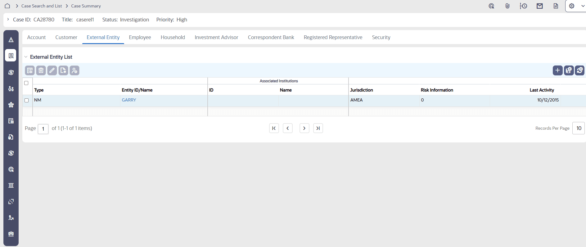
Task: Open the people group icon in the sidebar
Action: (11, 88)
